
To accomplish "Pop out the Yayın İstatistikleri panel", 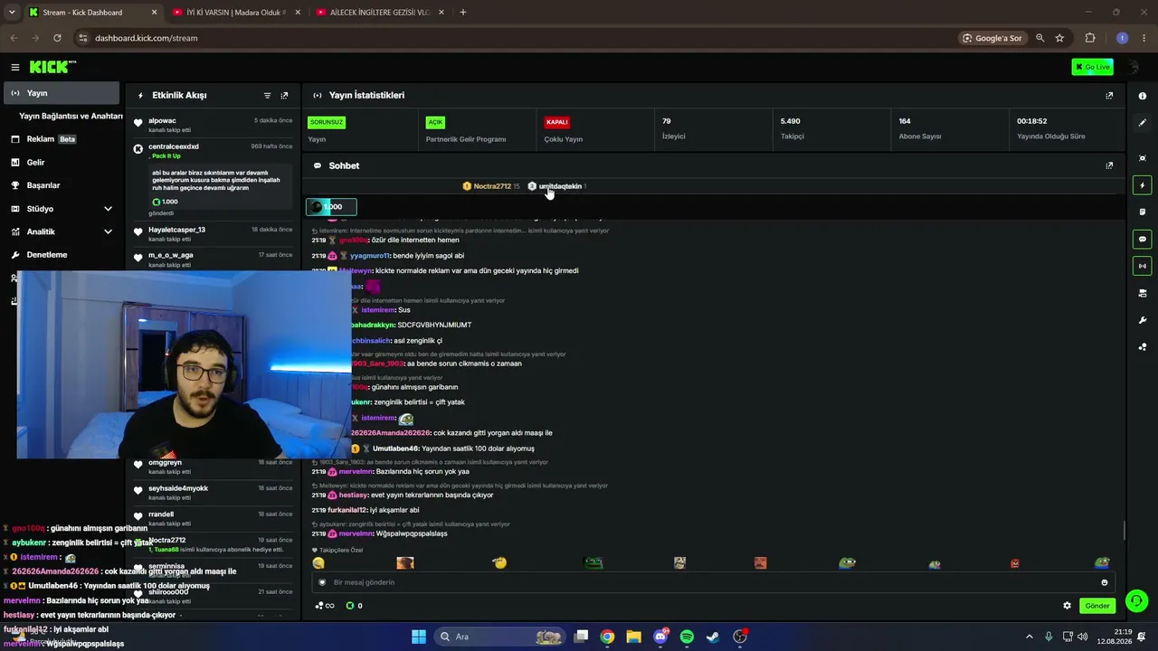I will pos(1109,95).
